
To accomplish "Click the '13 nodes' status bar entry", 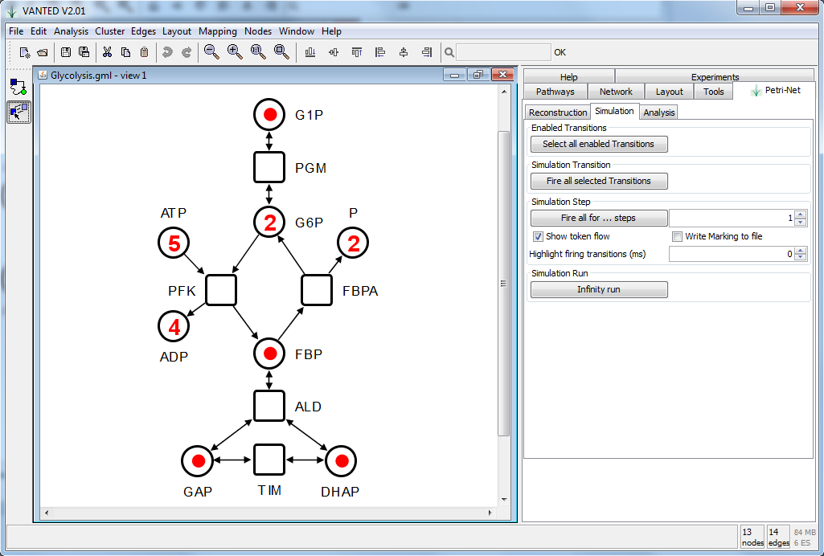I will (752, 537).
